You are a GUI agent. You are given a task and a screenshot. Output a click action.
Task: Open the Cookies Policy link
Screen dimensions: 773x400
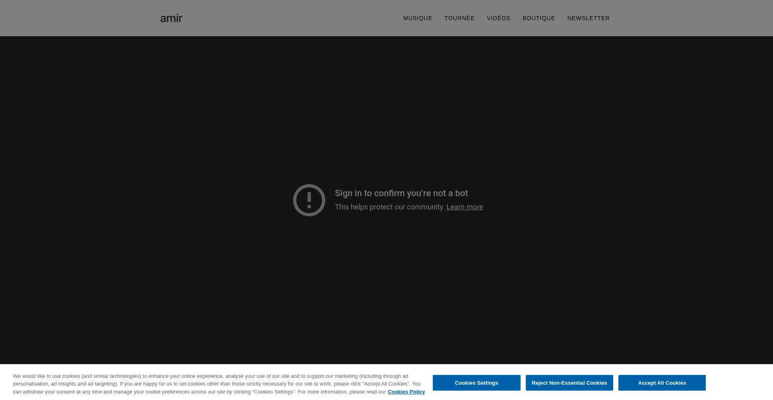tap(406, 391)
